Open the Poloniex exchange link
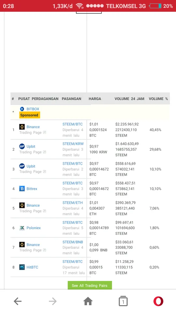This screenshot has height=313, width=176. pos(34,228)
